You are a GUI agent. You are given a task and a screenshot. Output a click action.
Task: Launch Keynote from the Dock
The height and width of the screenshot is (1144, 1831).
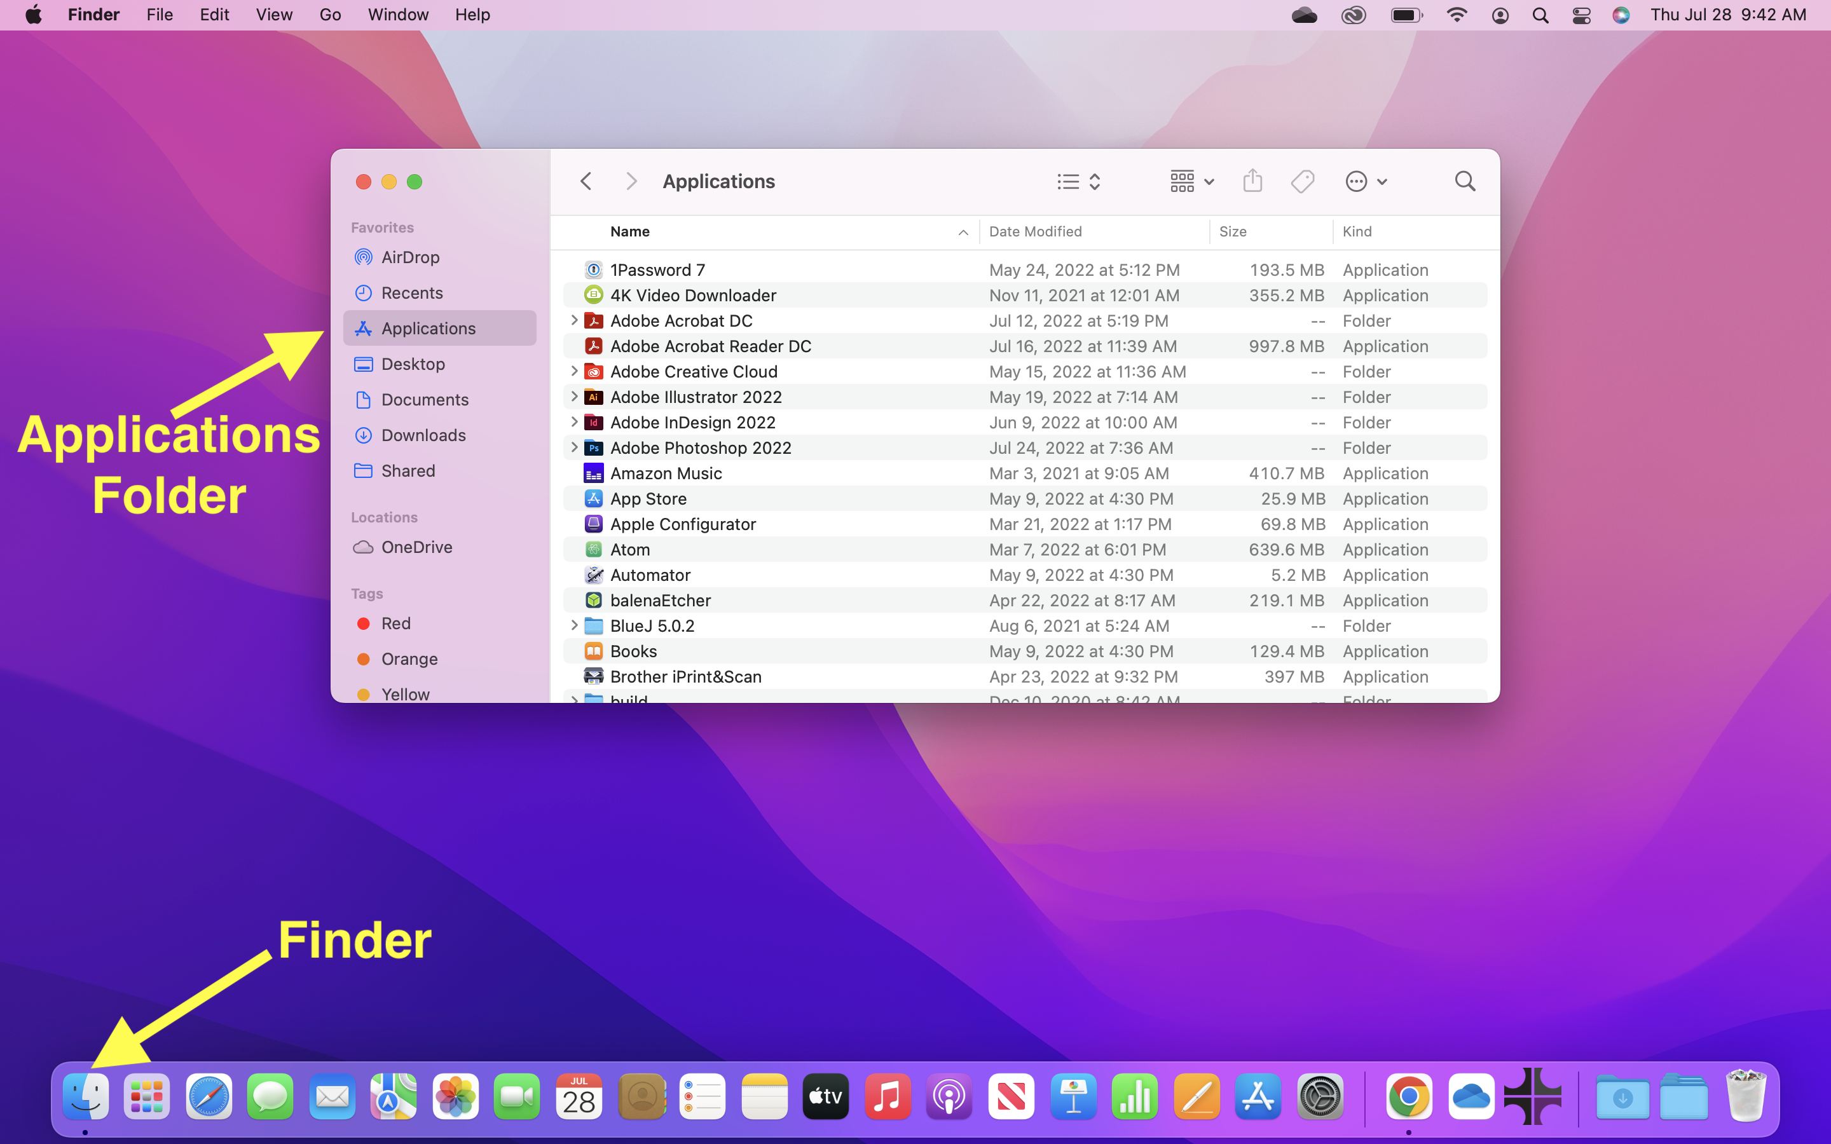point(1073,1096)
